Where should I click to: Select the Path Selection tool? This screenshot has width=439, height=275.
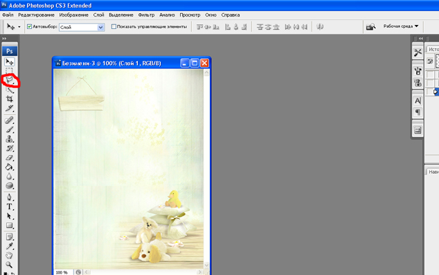pyautogui.click(x=10, y=216)
